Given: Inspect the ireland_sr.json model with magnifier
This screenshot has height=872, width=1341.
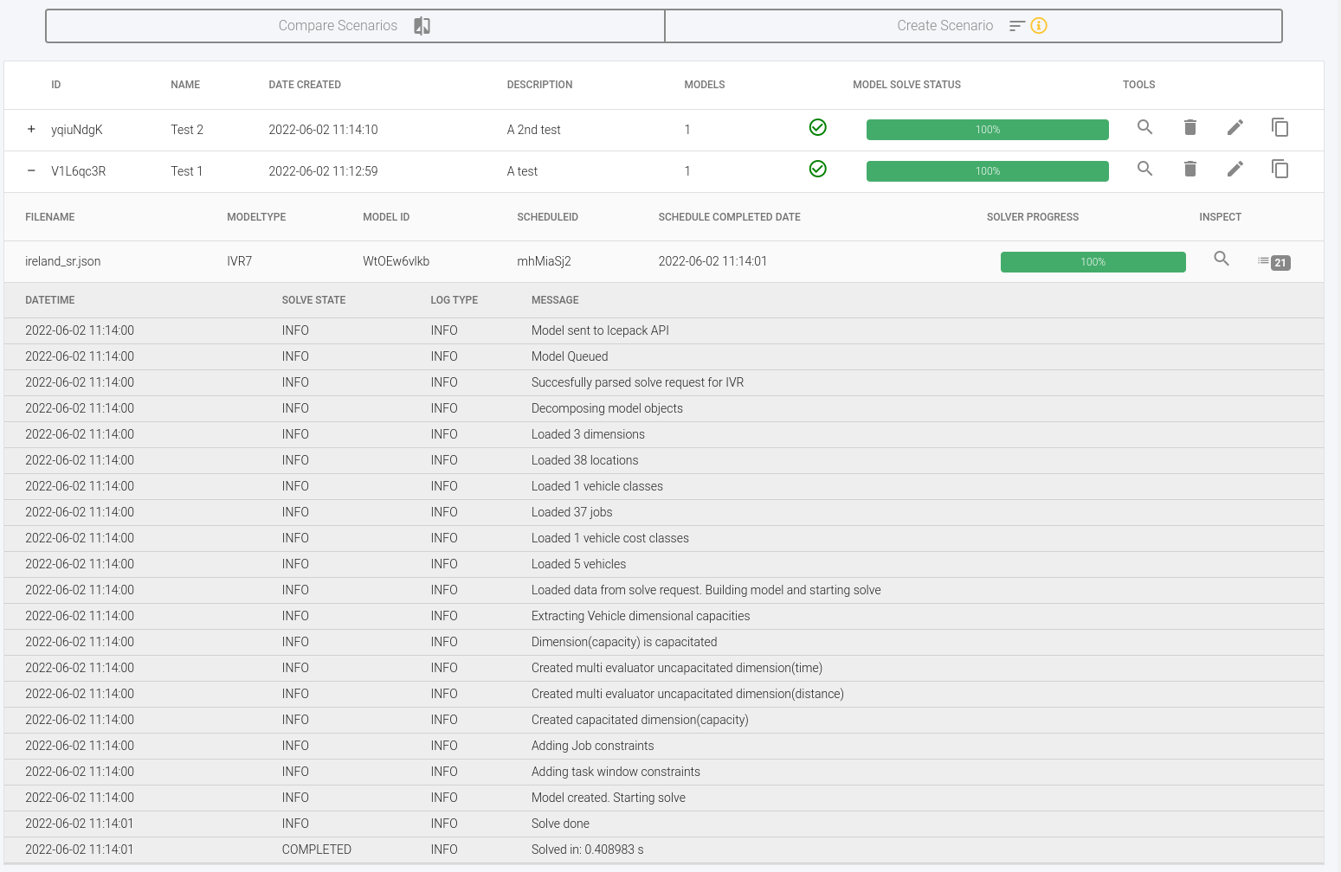Looking at the screenshot, I should pyautogui.click(x=1222, y=259).
